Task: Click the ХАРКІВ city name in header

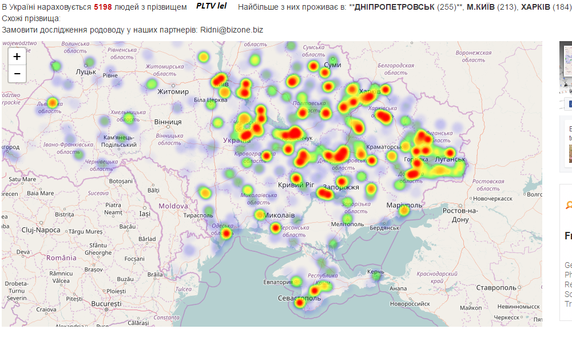Action: pyautogui.click(x=535, y=7)
